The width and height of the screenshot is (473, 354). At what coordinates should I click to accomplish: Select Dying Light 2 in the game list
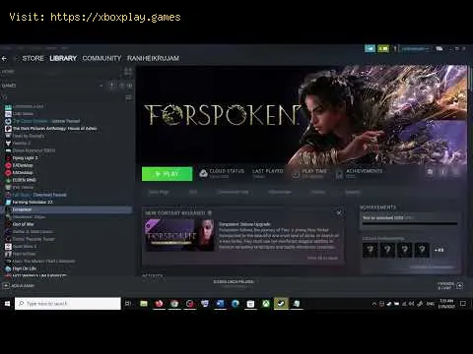[x=25, y=158]
